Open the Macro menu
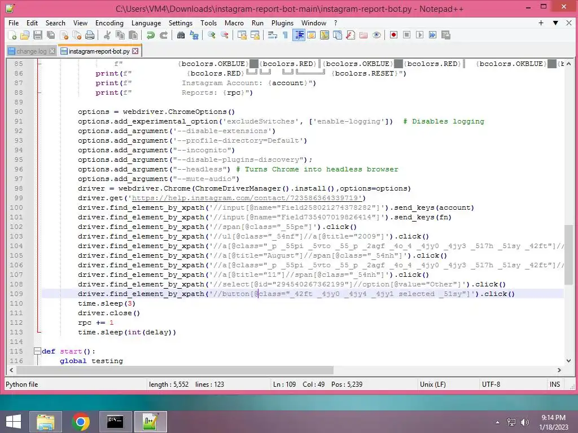The image size is (578, 433). [234, 23]
